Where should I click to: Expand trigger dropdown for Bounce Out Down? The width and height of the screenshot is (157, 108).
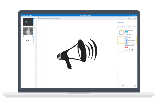[x=127, y=50]
